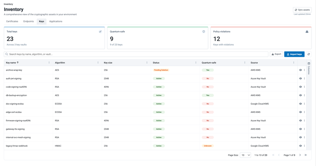Screen dimensions: 316x166
Task: View details eye icon for code-signing-rsa4096
Action: [300, 87]
